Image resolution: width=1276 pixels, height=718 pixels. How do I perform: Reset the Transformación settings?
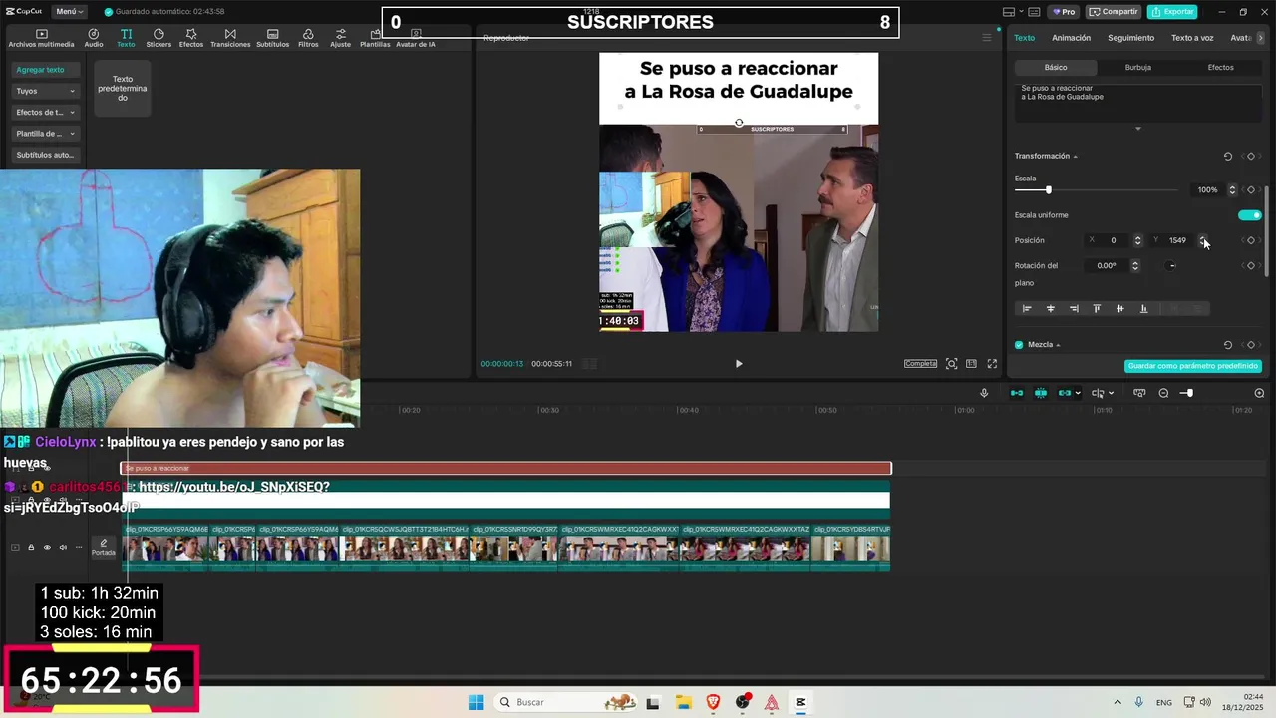pyautogui.click(x=1227, y=157)
